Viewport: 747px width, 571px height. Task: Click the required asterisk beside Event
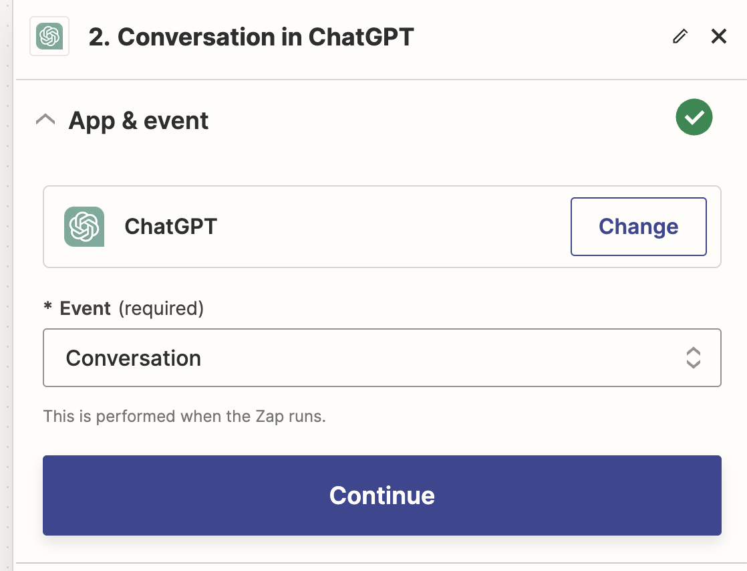click(47, 306)
